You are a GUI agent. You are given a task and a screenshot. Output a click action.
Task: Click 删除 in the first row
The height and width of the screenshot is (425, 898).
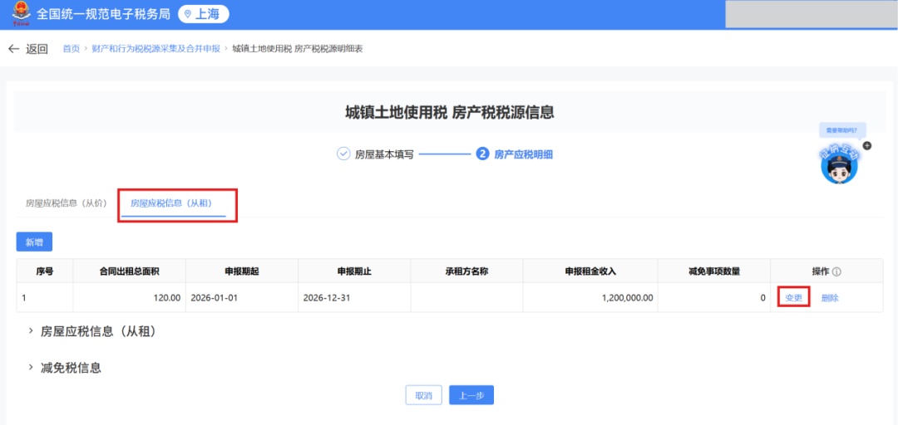tap(830, 298)
